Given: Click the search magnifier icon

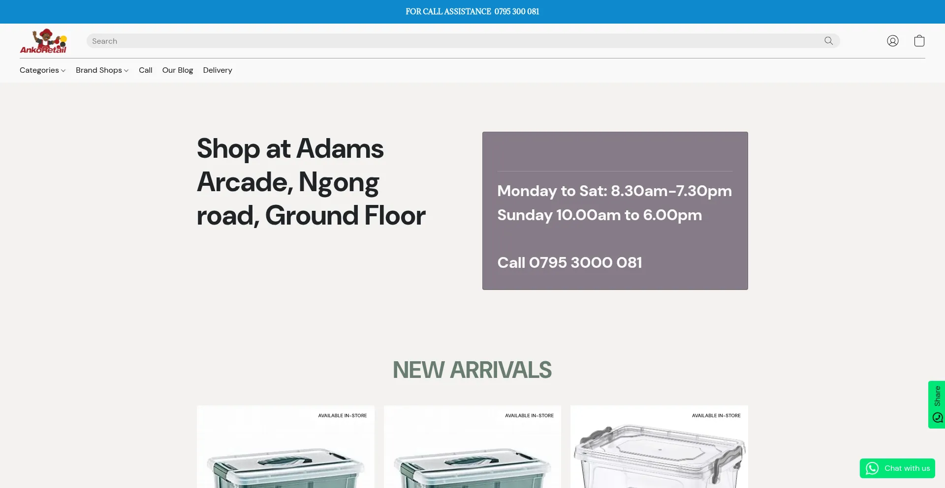Looking at the screenshot, I should point(828,41).
